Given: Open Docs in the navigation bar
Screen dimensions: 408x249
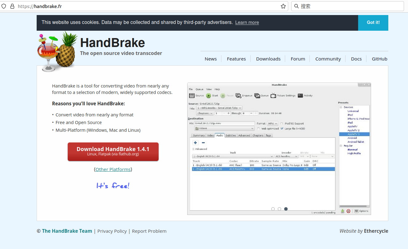Looking at the screenshot, I should (356, 59).
